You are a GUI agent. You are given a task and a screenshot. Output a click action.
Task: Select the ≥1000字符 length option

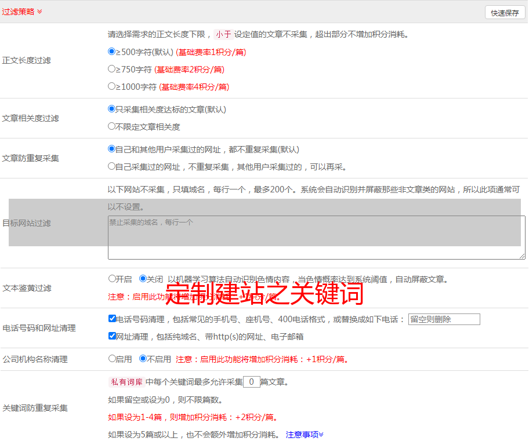pos(112,86)
